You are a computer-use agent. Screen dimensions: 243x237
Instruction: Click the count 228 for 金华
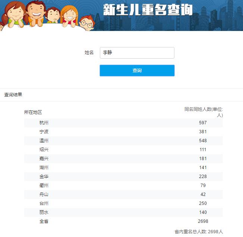pyautogui.click(x=203, y=176)
